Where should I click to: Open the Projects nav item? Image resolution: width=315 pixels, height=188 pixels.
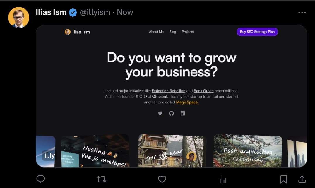pos(188,32)
